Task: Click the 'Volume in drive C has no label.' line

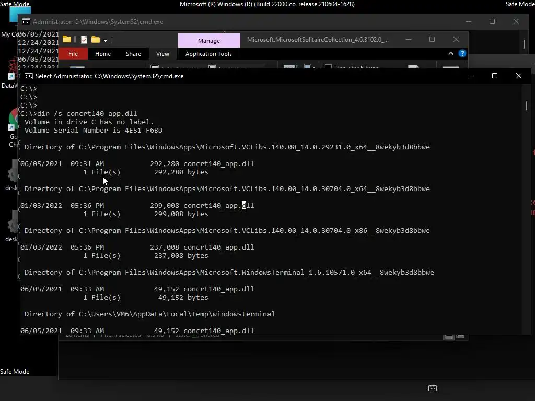Action: (x=89, y=122)
